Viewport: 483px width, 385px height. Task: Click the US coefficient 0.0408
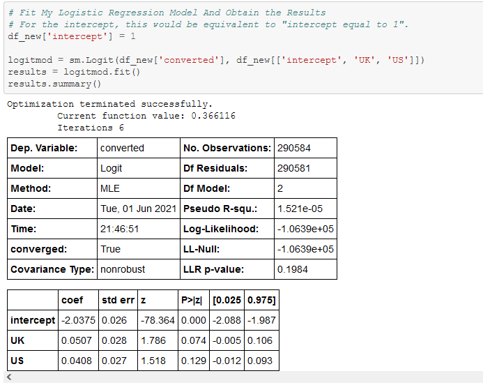click(x=78, y=361)
